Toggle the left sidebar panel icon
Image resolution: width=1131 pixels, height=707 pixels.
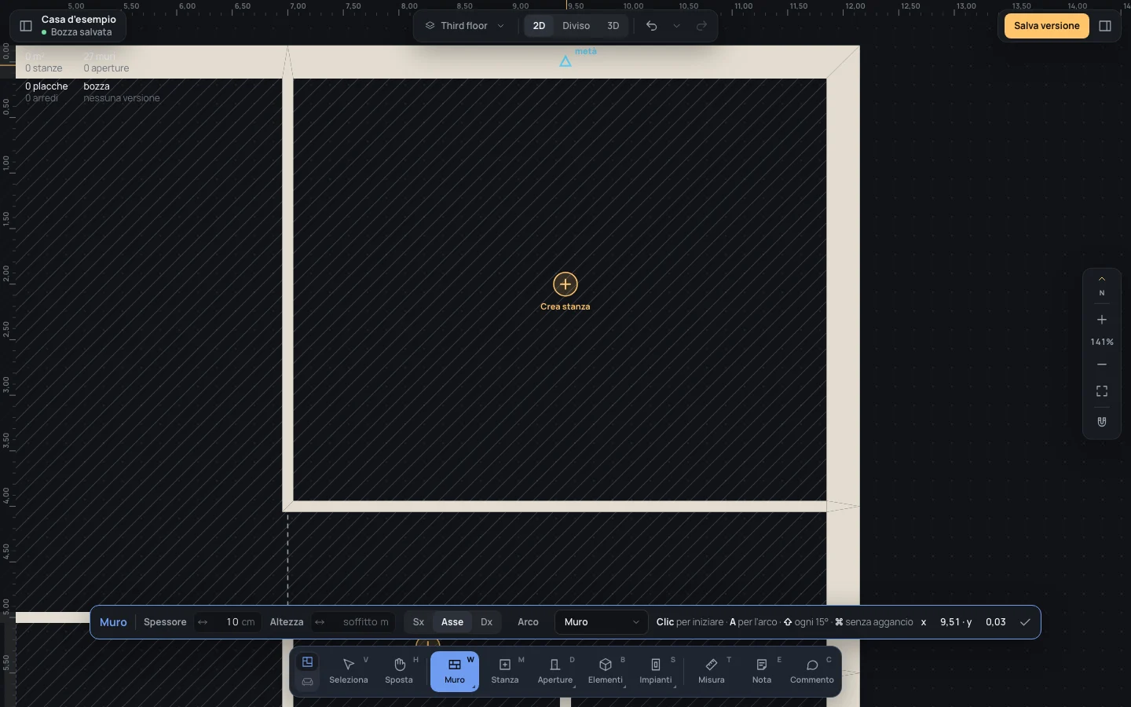25,26
